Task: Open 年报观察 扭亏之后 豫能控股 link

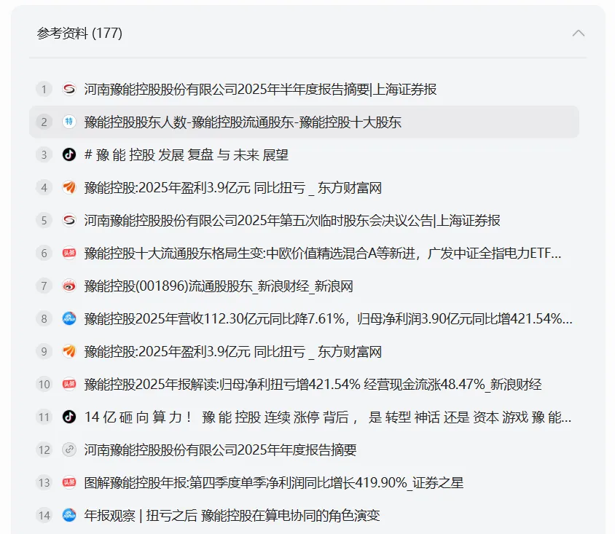Action: coord(232,515)
